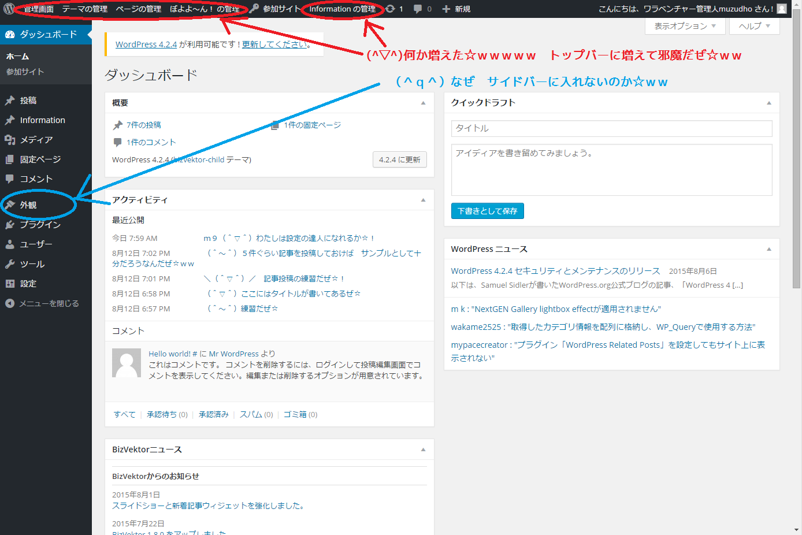The height and width of the screenshot is (535, 802).
Task: Click the collapse-menu arrow icon
Action: pyautogui.click(x=10, y=303)
